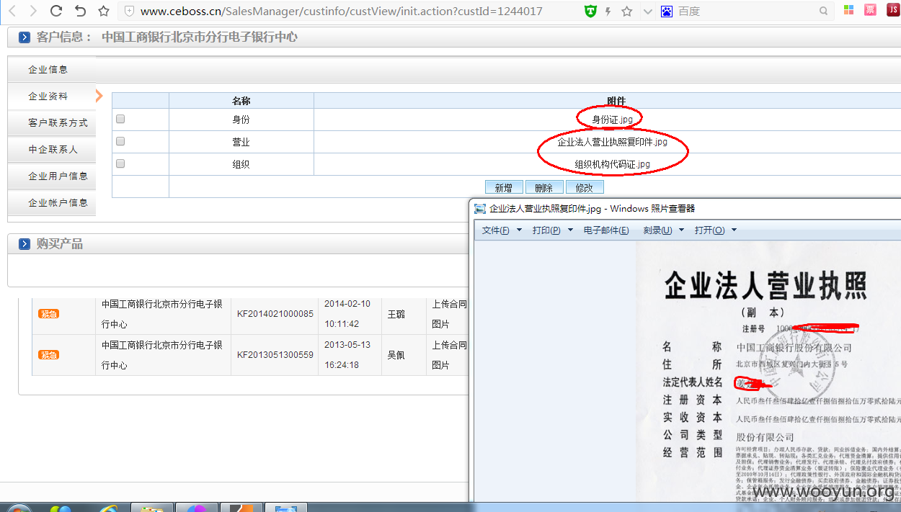Viewport: 901px width, 512px height.
Task: Click the date 2013-05-13 16:24:18
Action: tap(347, 355)
